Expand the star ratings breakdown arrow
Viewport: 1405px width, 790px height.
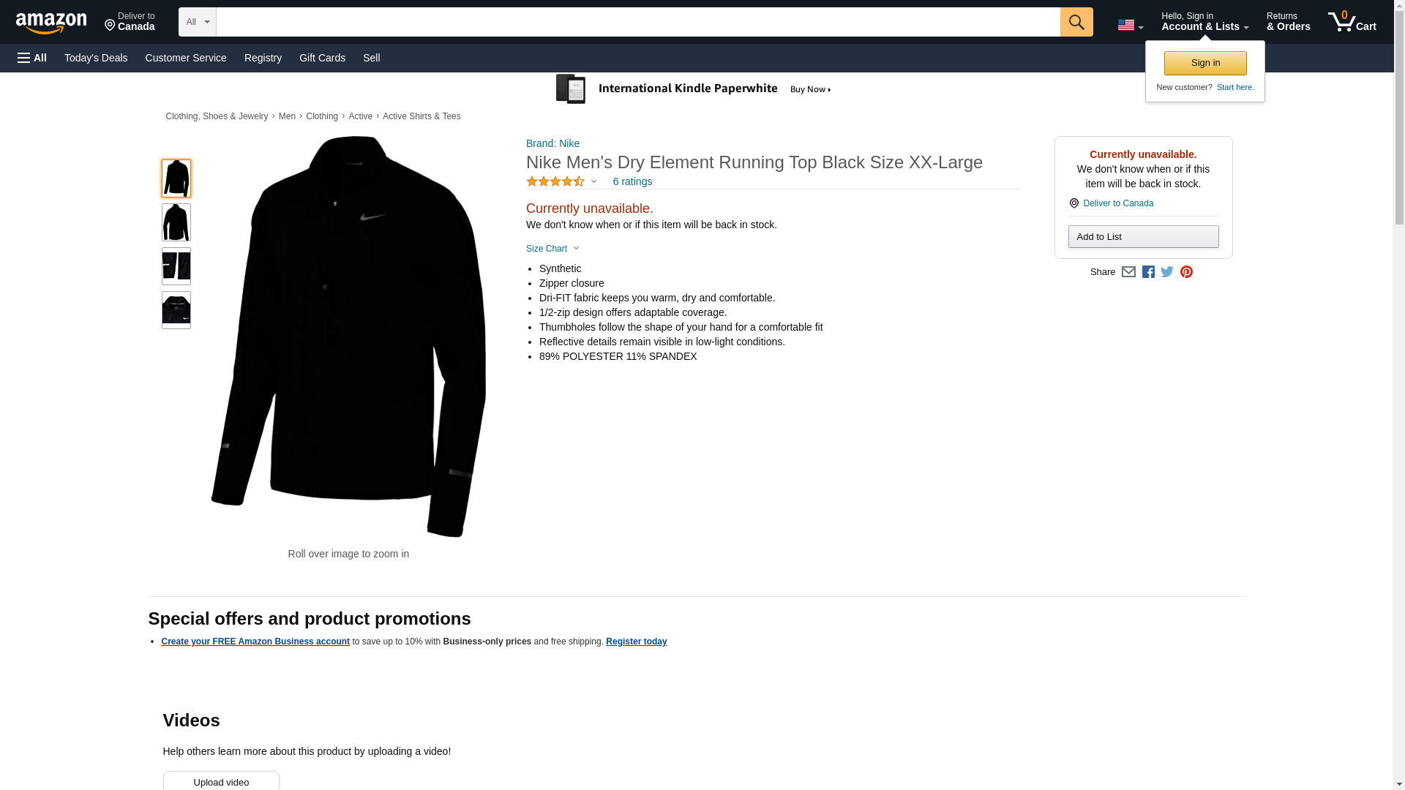point(593,181)
